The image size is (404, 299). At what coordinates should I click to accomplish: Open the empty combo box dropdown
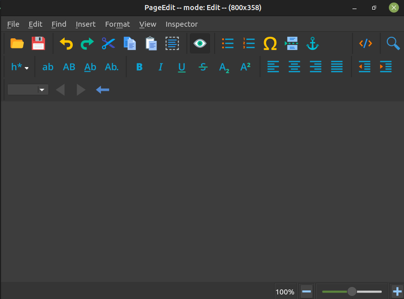click(x=28, y=90)
